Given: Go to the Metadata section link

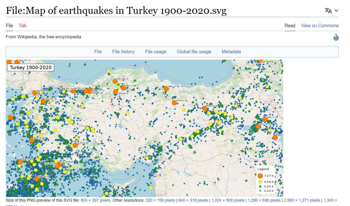Looking at the screenshot, I should tap(231, 52).
